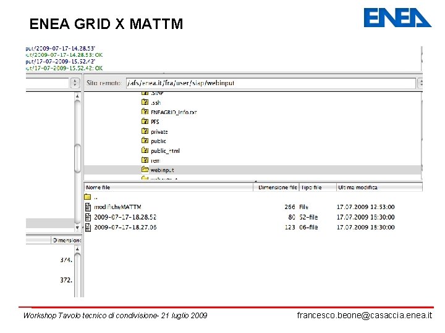Click size value 80
Viewport: 445px width, 333px height.
292,217
